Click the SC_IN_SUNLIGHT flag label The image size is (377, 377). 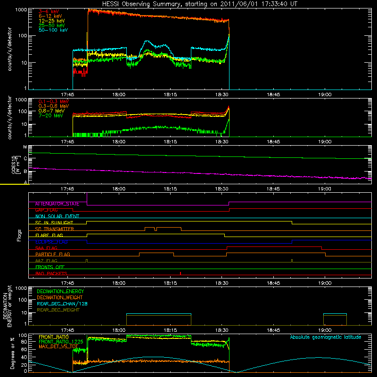click(54, 222)
